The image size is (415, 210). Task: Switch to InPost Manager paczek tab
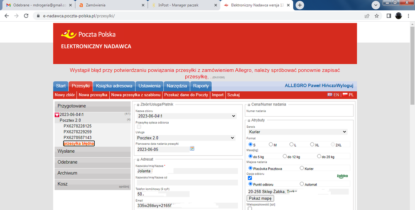click(184, 5)
